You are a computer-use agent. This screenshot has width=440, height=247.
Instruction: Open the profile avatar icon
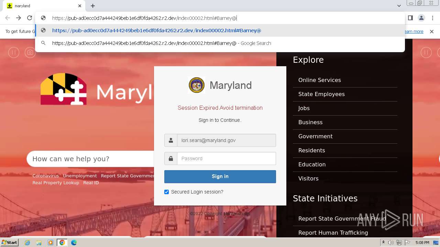(x=421, y=18)
